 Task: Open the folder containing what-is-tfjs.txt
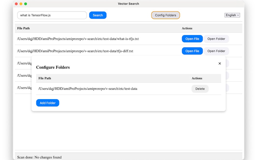216,39
